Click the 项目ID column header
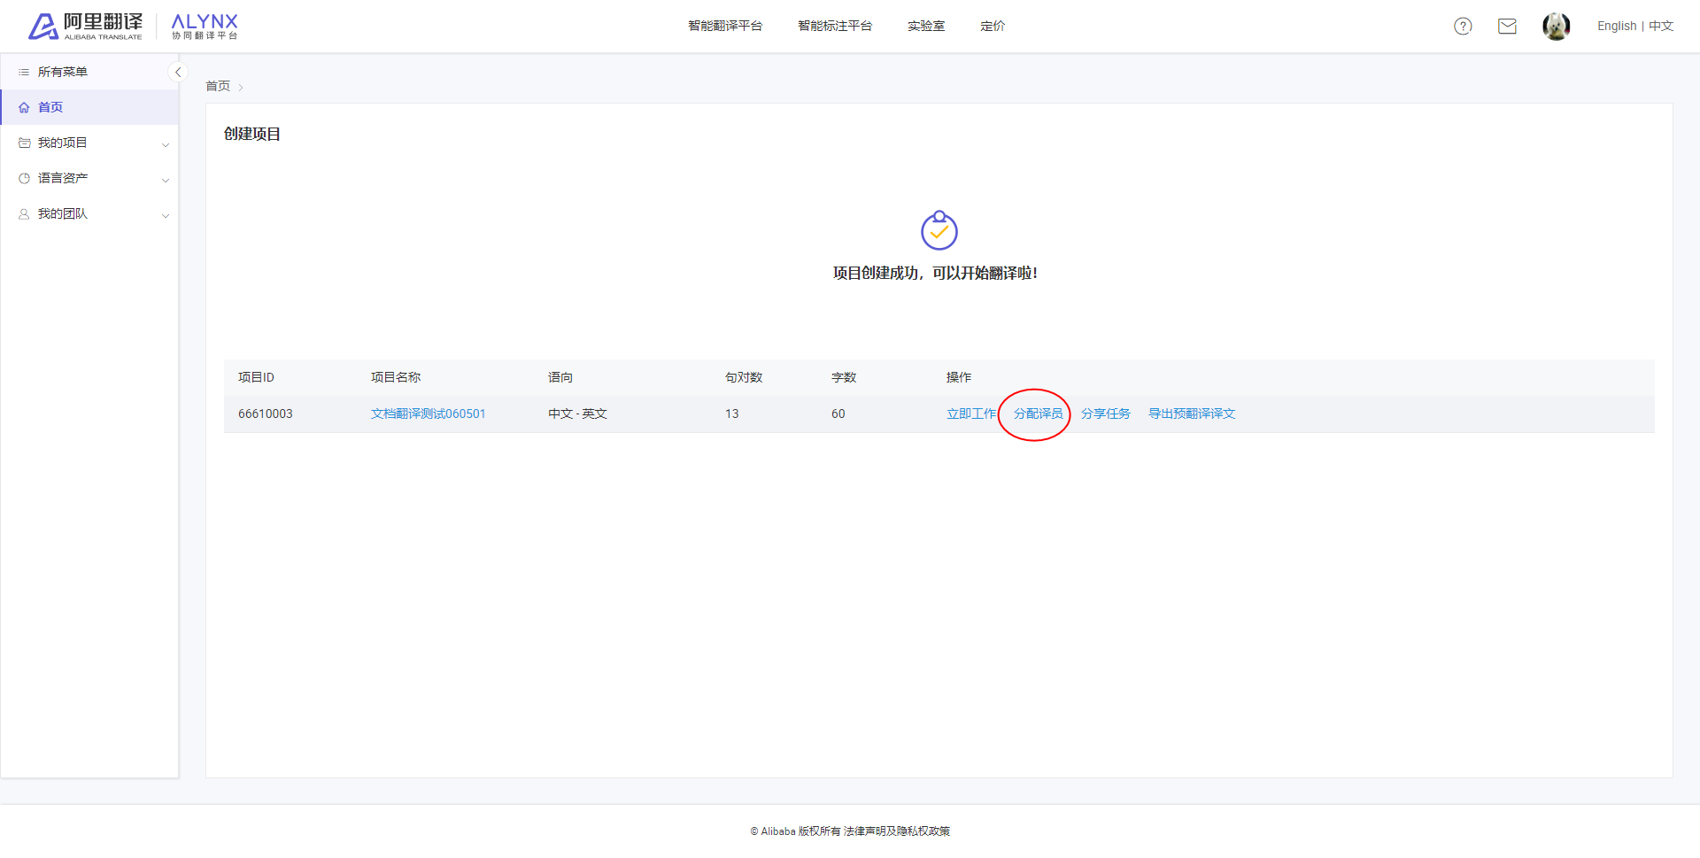This screenshot has height=858, width=1700. pyautogui.click(x=257, y=378)
